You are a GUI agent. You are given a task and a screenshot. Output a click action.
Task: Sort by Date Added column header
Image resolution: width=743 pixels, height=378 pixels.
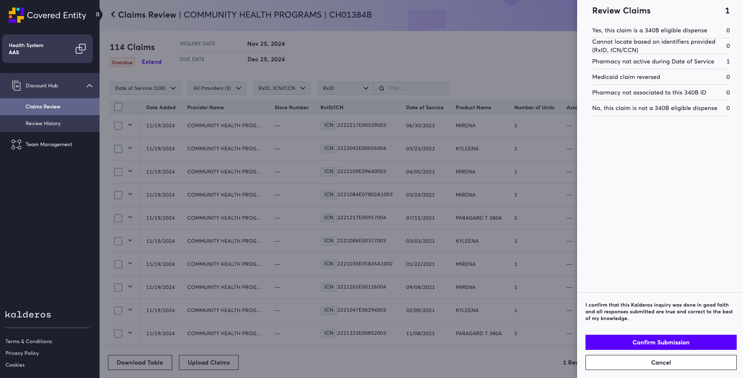(161, 108)
